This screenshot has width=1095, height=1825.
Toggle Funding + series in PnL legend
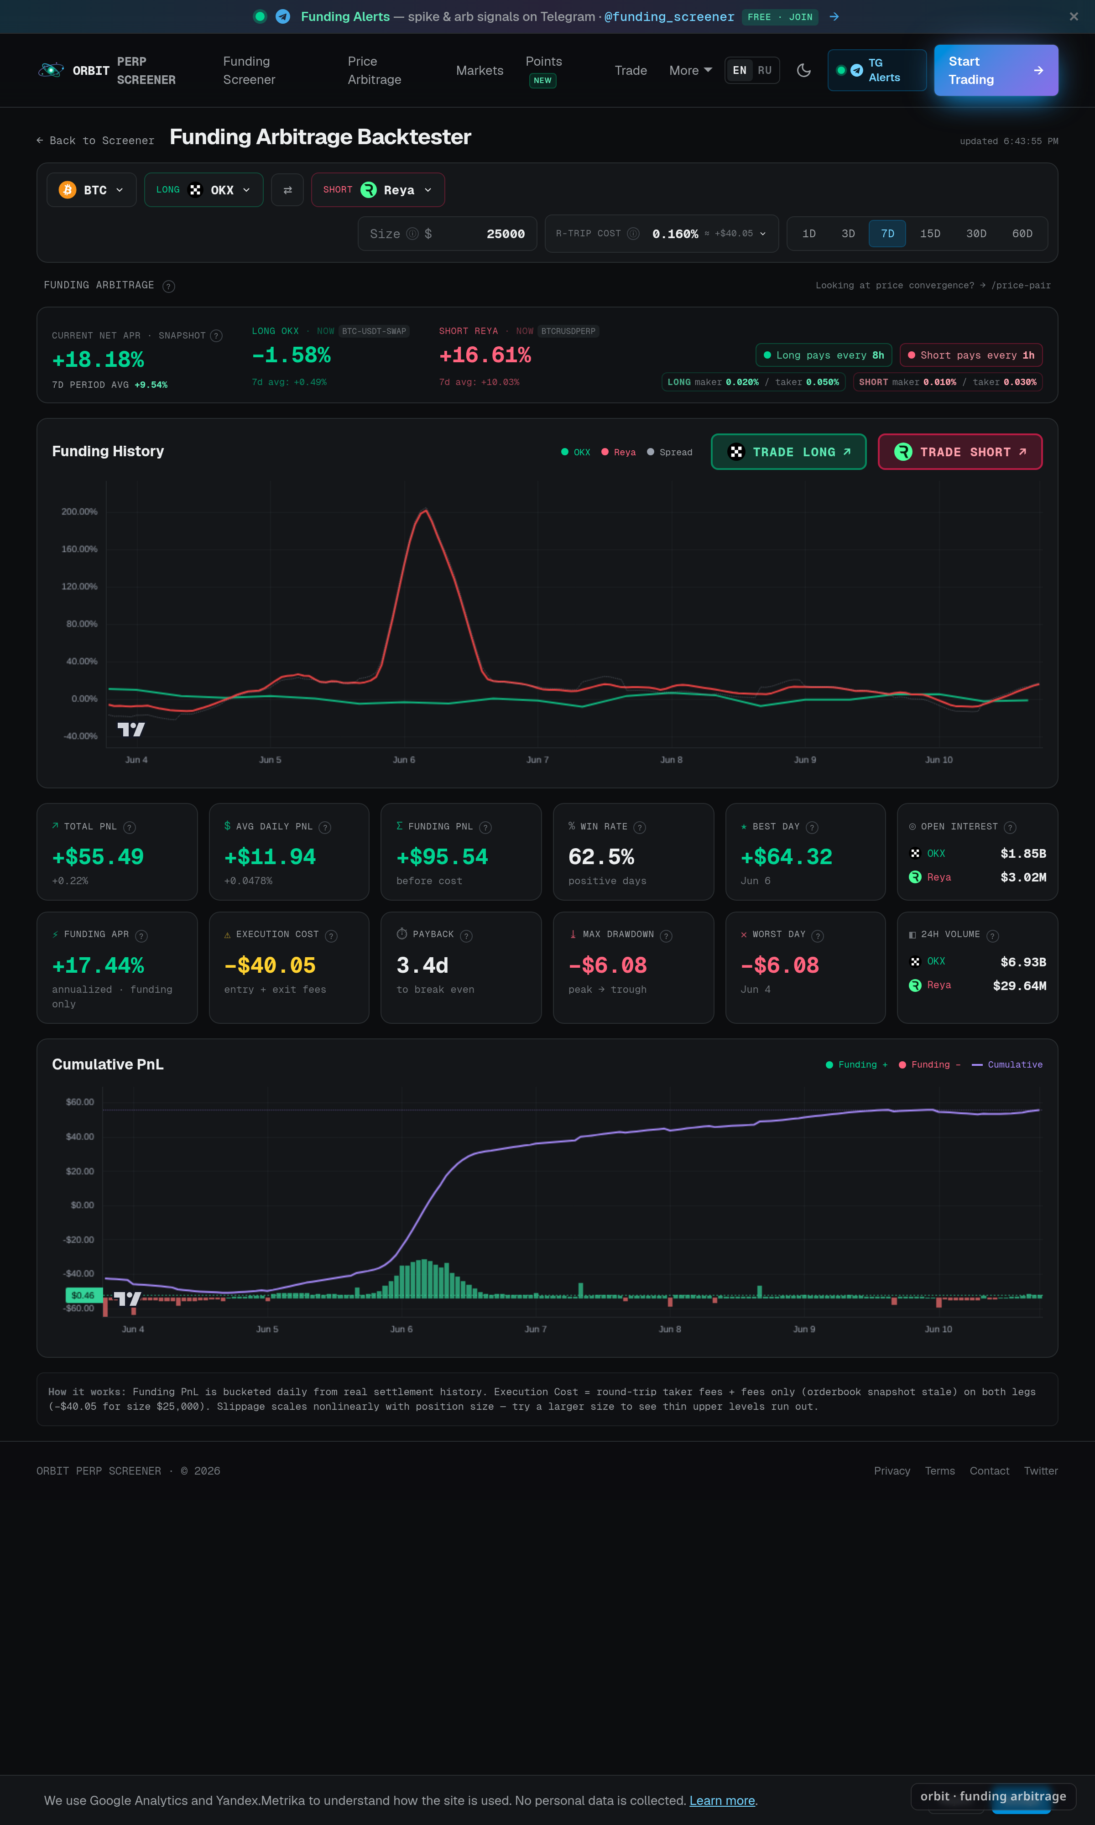pos(857,1064)
